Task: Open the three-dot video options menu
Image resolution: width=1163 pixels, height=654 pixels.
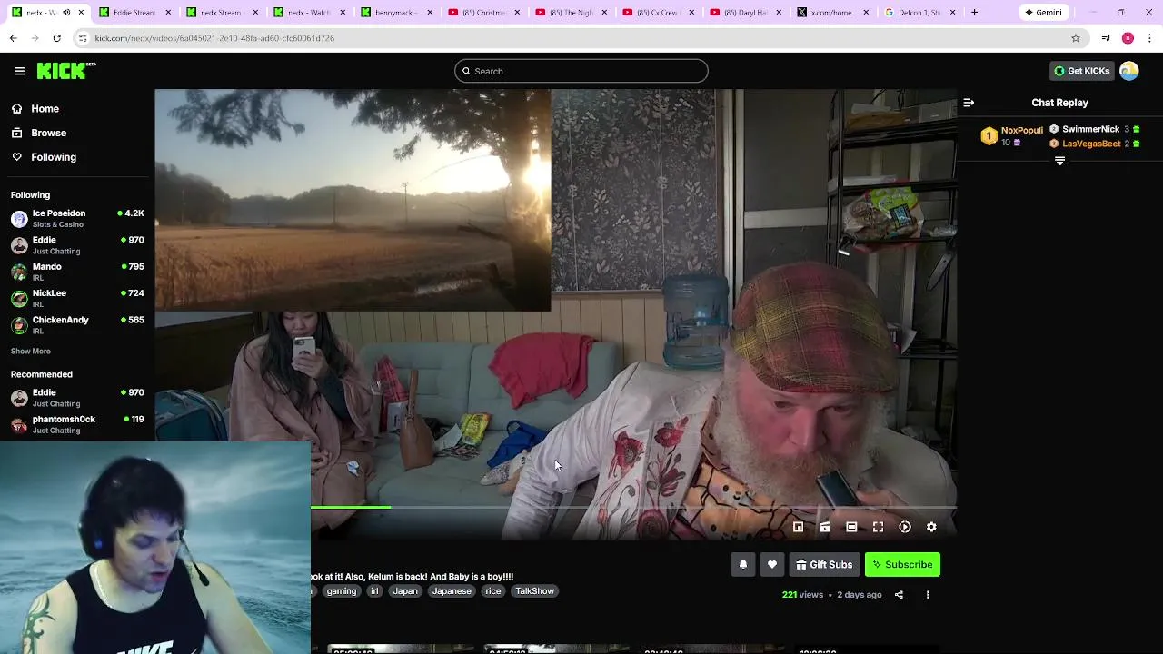Action: point(928,595)
